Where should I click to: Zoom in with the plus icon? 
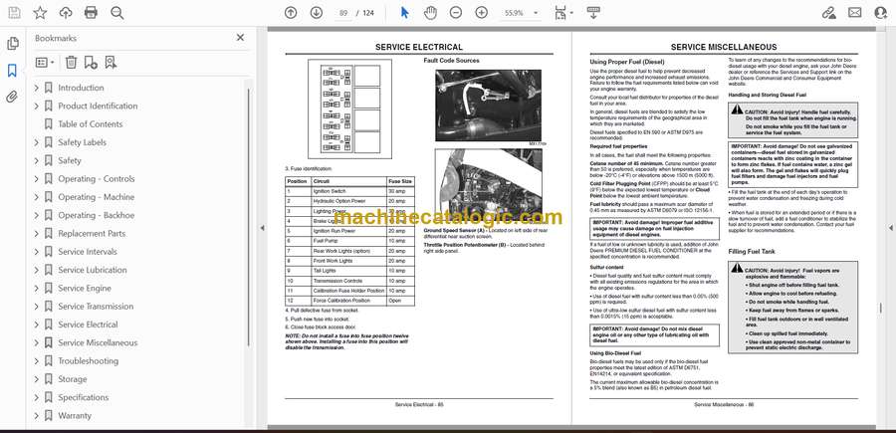point(482,13)
